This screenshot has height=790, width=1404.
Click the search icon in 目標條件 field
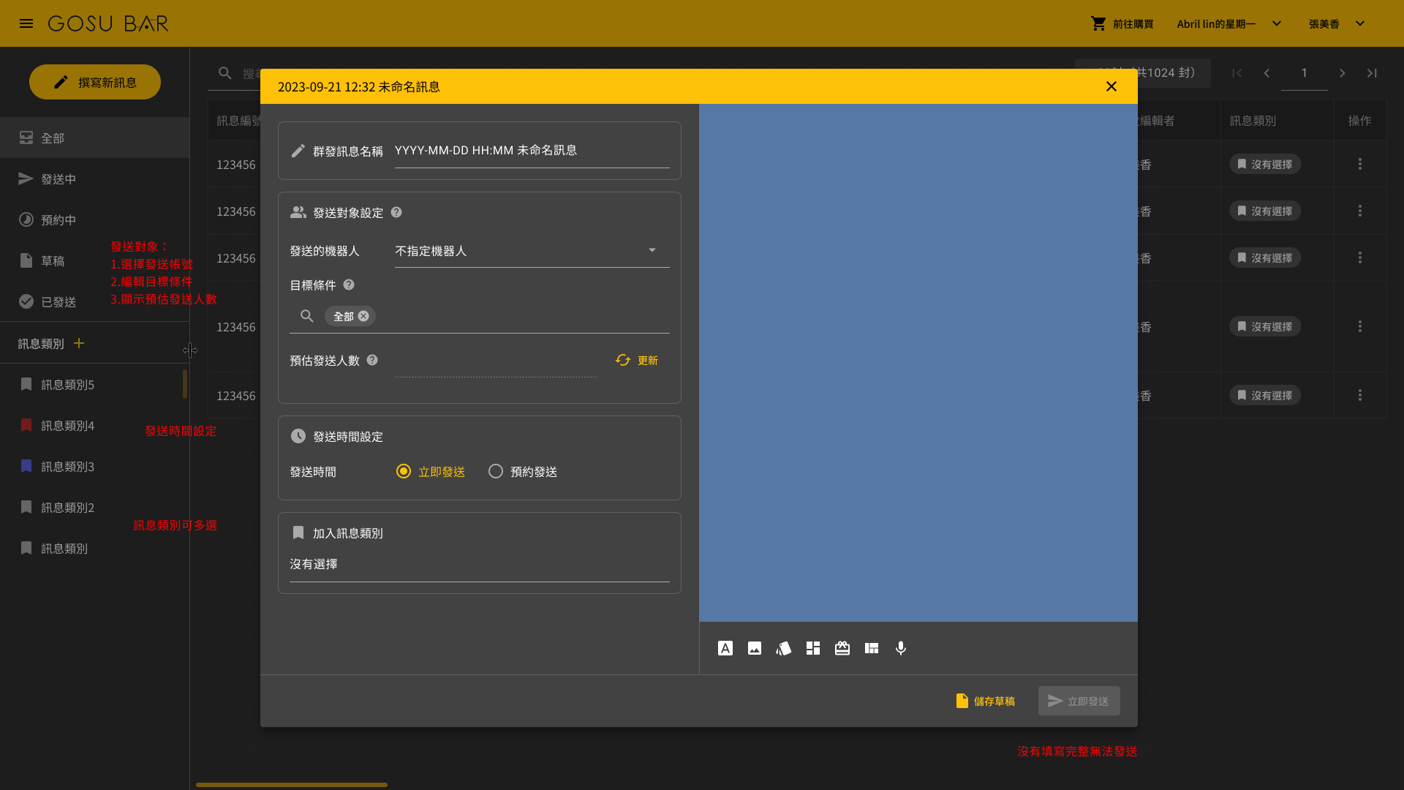click(x=307, y=316)
